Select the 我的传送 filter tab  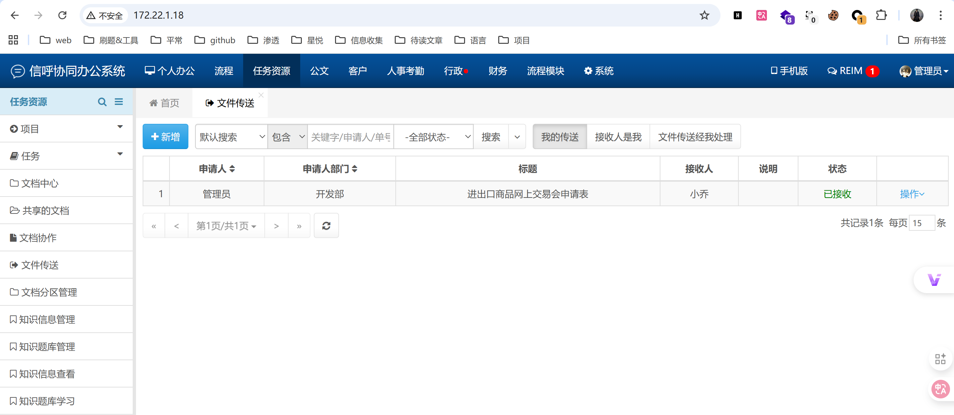tap(560, 137)
